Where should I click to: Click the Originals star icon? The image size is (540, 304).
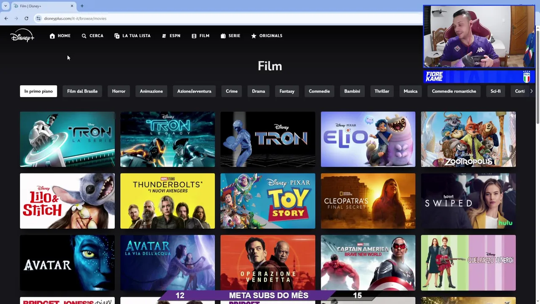(254, 36)
